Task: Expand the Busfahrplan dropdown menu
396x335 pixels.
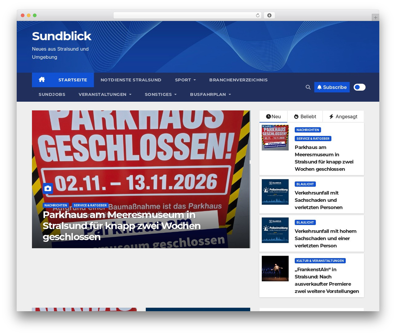Action: pyautogui.click(x=210, y=94)
